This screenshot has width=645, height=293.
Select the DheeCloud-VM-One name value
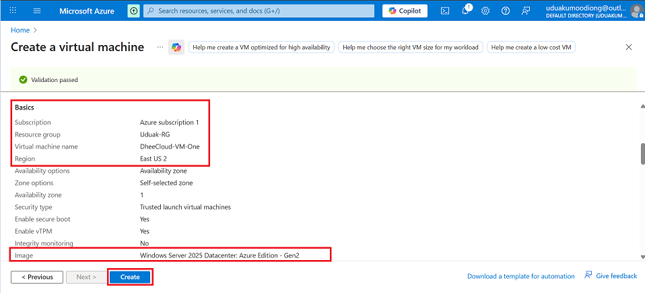tap(170, 146)
